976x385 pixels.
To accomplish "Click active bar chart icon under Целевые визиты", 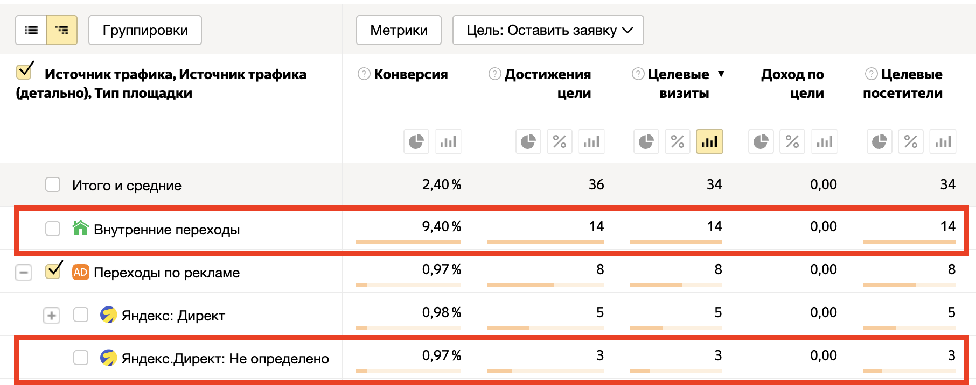I will coord(709,142).
